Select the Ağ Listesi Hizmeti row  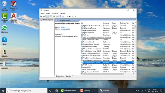tap(107, 33)
